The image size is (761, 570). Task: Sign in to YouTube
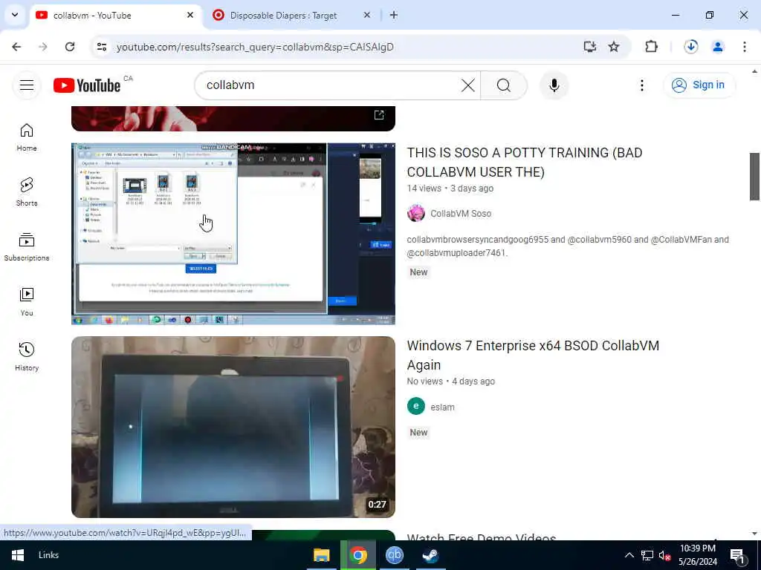click(699, 85)
